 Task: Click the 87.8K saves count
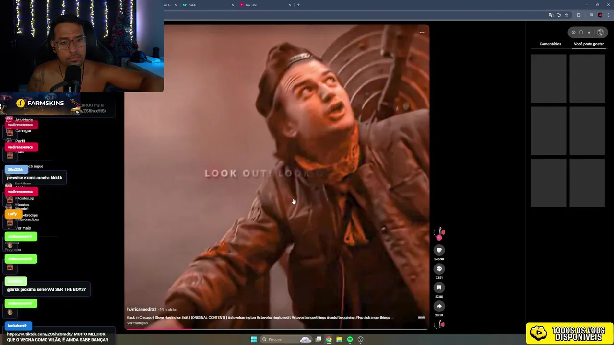point(439,297)
